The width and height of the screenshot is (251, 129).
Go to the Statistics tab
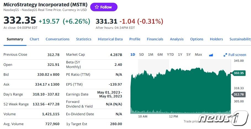pos(84,39)
